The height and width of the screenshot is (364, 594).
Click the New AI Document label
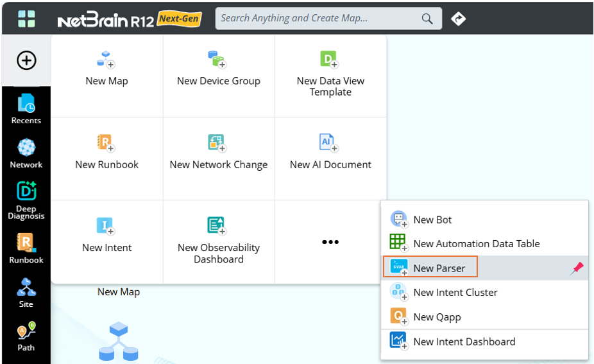coord(330,164)
